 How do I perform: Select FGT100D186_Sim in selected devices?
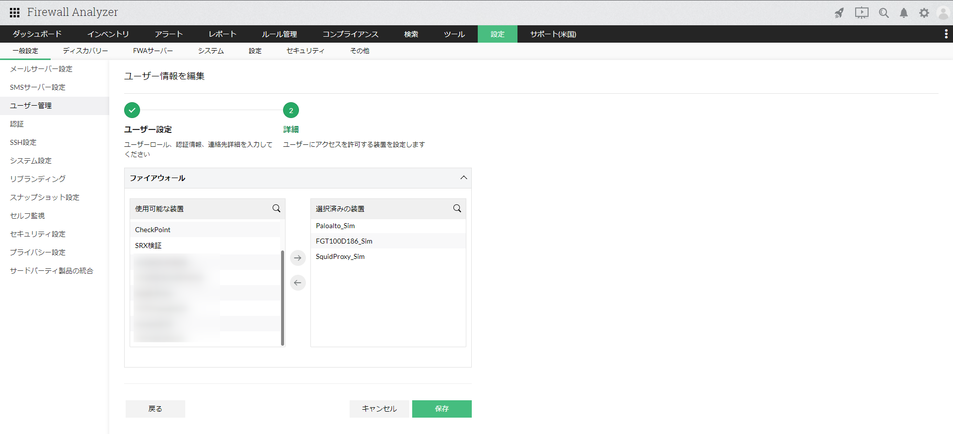[x=388, y=241]
